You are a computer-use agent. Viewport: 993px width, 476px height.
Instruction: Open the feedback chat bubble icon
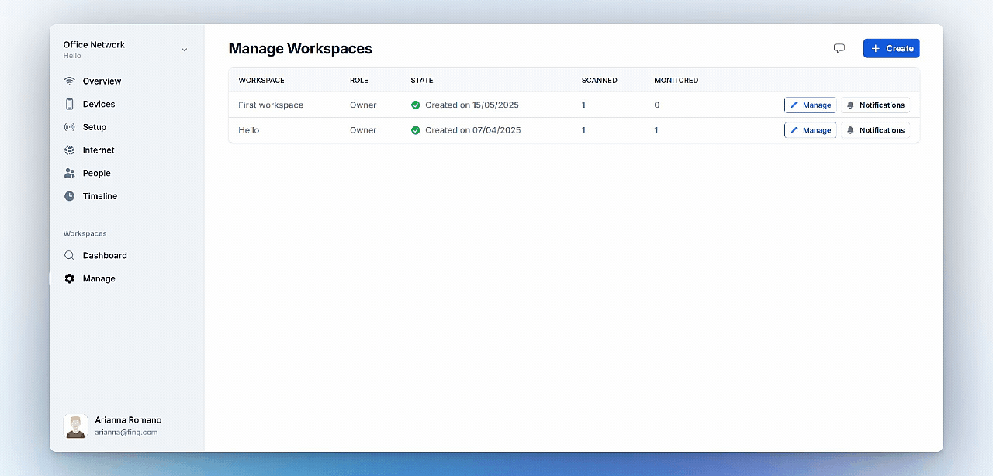(839, 48)
